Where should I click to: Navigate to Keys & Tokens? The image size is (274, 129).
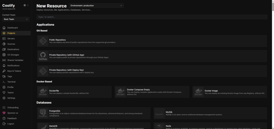(16, 71)
